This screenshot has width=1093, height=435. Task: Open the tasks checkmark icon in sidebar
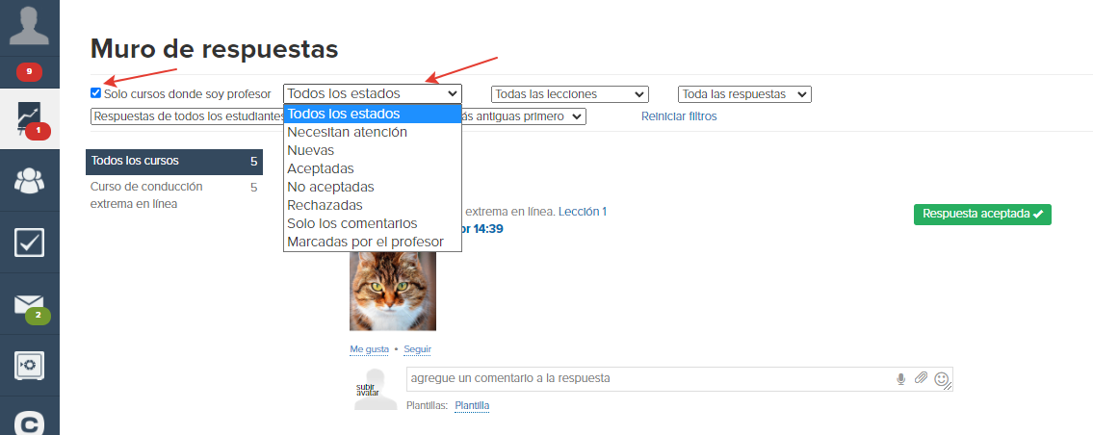[29, 242]
